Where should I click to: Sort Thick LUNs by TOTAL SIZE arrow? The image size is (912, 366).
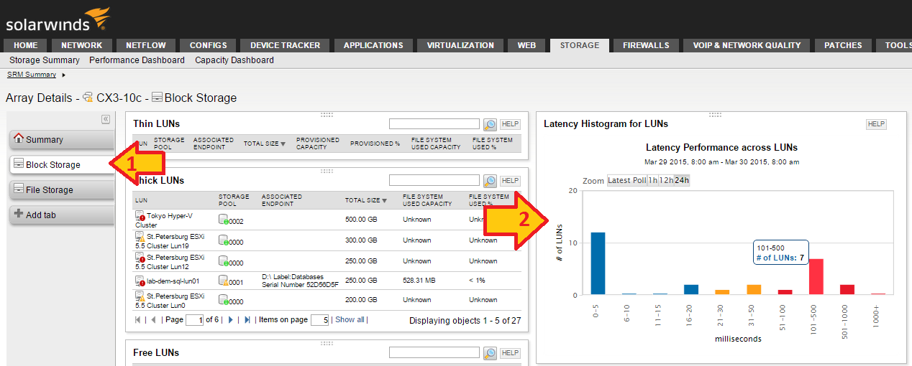coord(384,201)
